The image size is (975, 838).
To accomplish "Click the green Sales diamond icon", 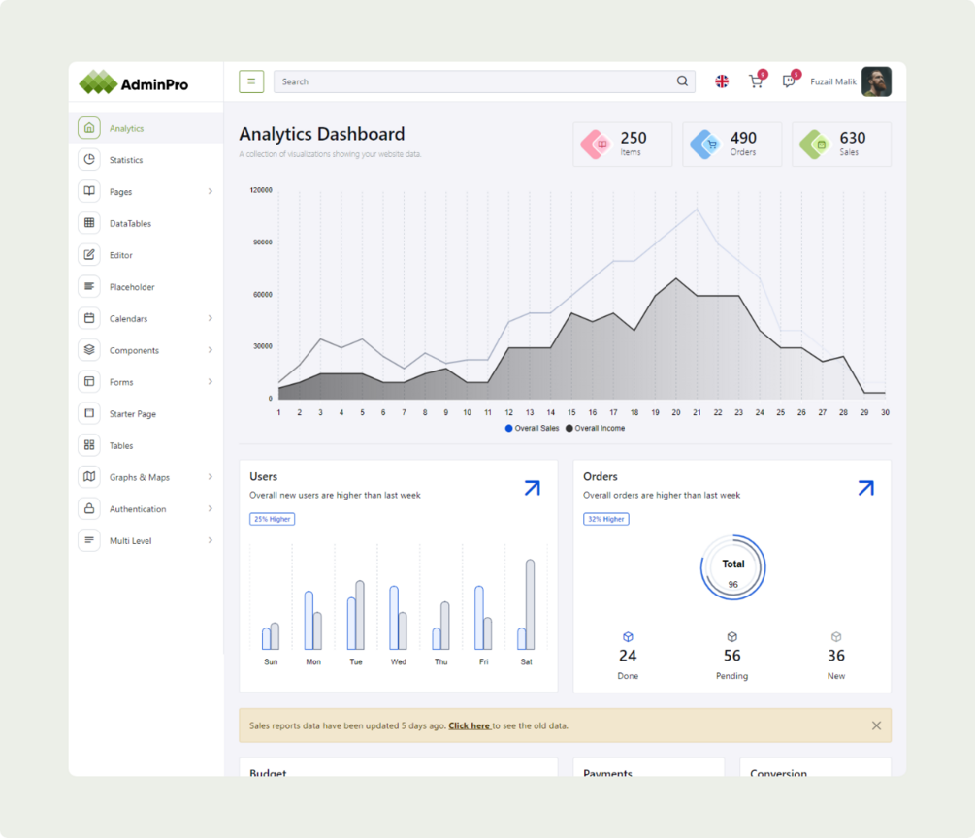I will pyautogui.click(x=816, y=145).
